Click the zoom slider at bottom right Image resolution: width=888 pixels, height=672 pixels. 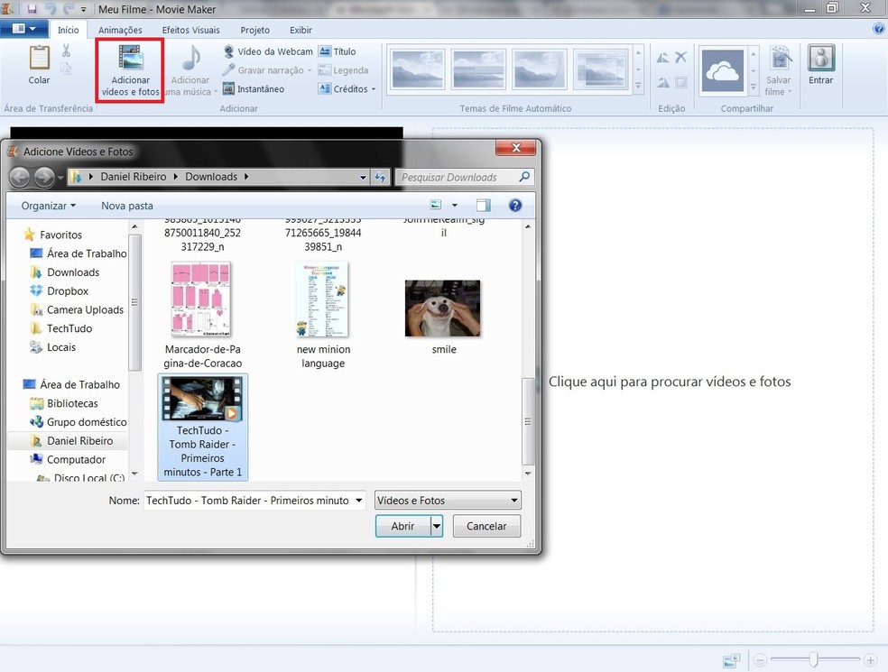[814, 660]
